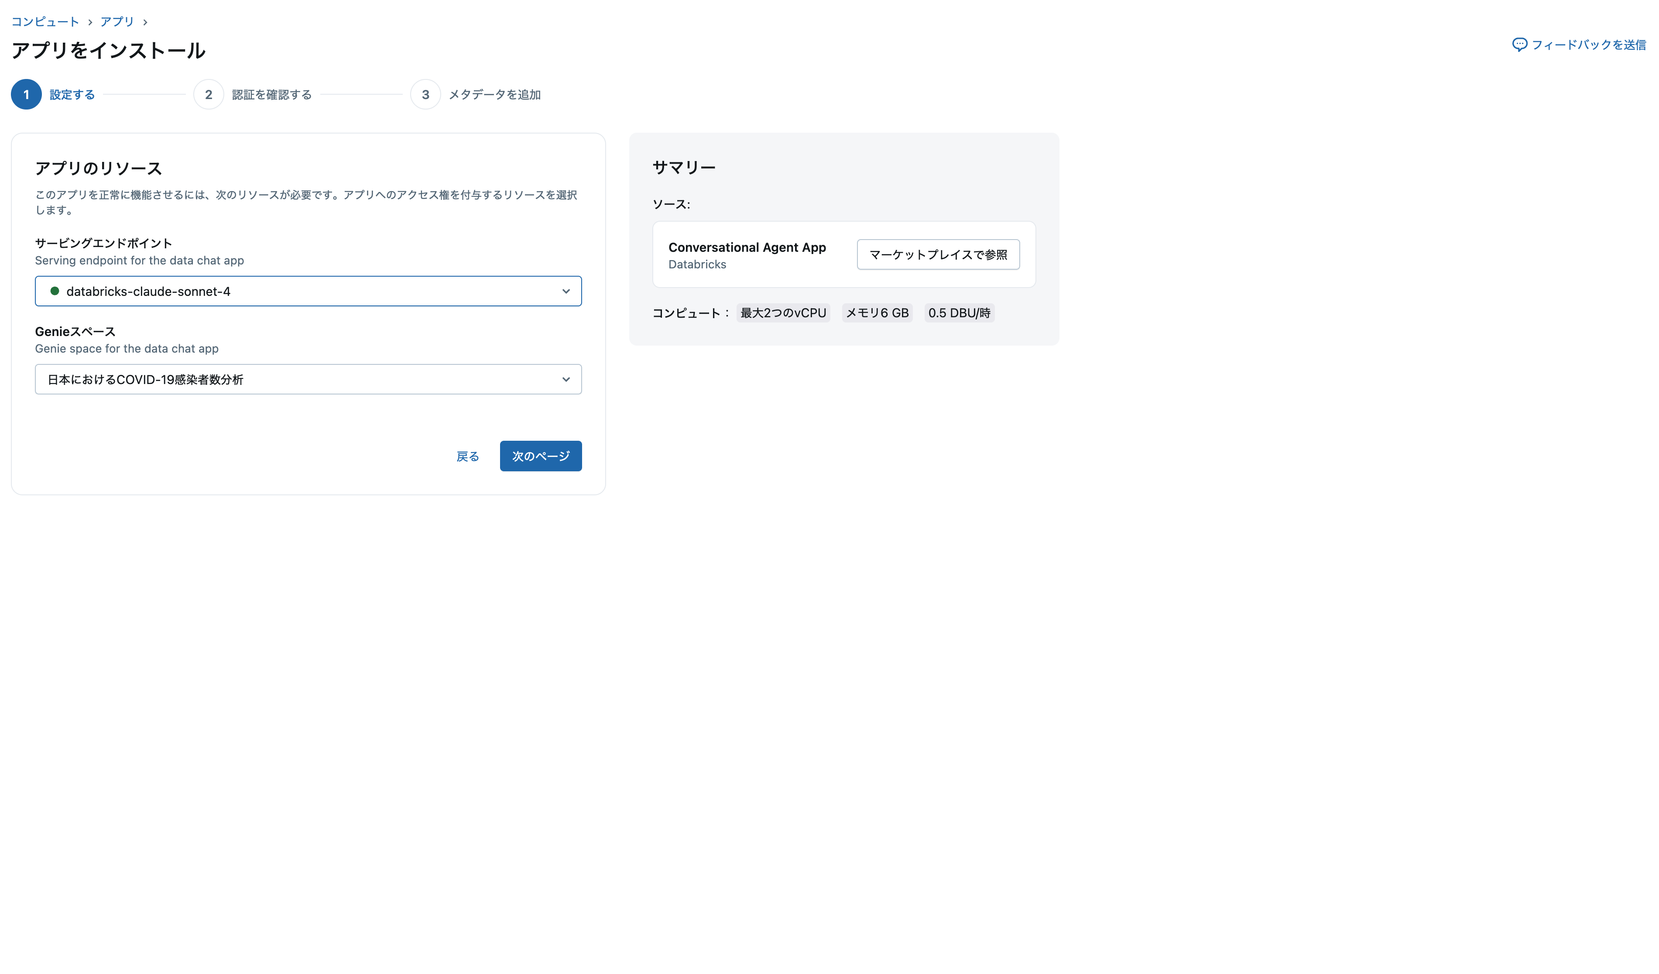Click the 次のページ button
This screenshot has width=1659, height=974.
click(x=541, y=456)
